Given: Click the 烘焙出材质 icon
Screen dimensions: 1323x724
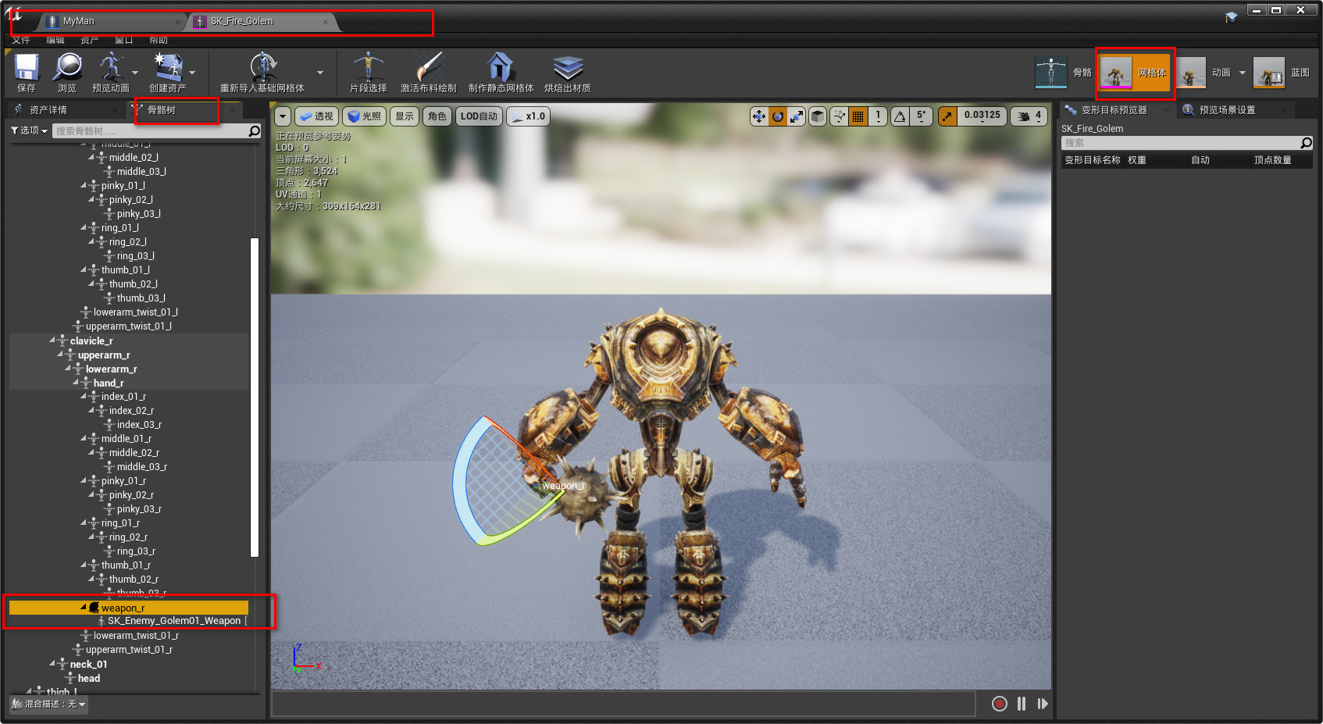Looking at the screenshot, I should click(x=569, y=72).
